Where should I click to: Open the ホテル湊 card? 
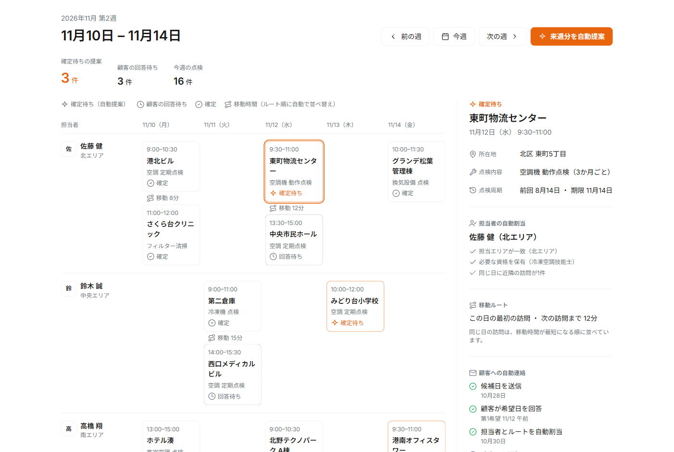click(171, 437)
